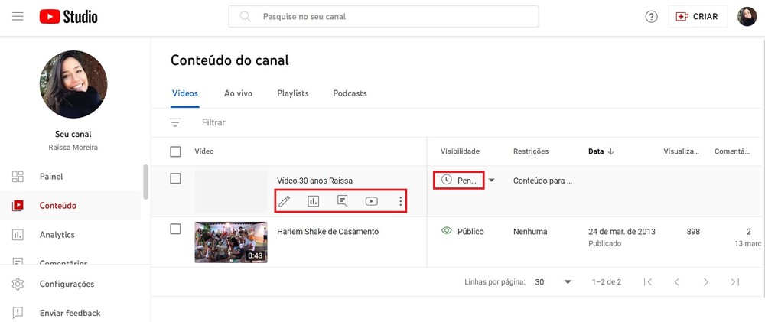This screenshot has width=765, height=322.
Task: Go to the first page arrow
Action: pyautogui.click(x=648, y=282)
